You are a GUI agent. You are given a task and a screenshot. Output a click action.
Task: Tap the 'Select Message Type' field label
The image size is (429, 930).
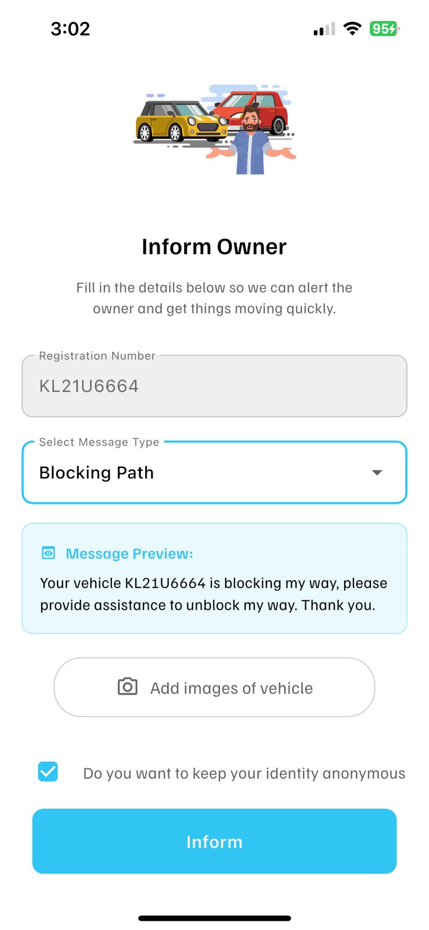[x=99, y=442]
